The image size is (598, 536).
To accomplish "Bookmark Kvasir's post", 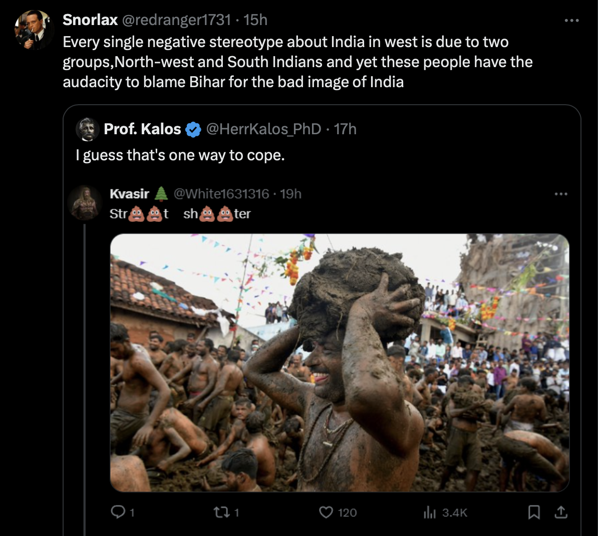I will (534, 512).
